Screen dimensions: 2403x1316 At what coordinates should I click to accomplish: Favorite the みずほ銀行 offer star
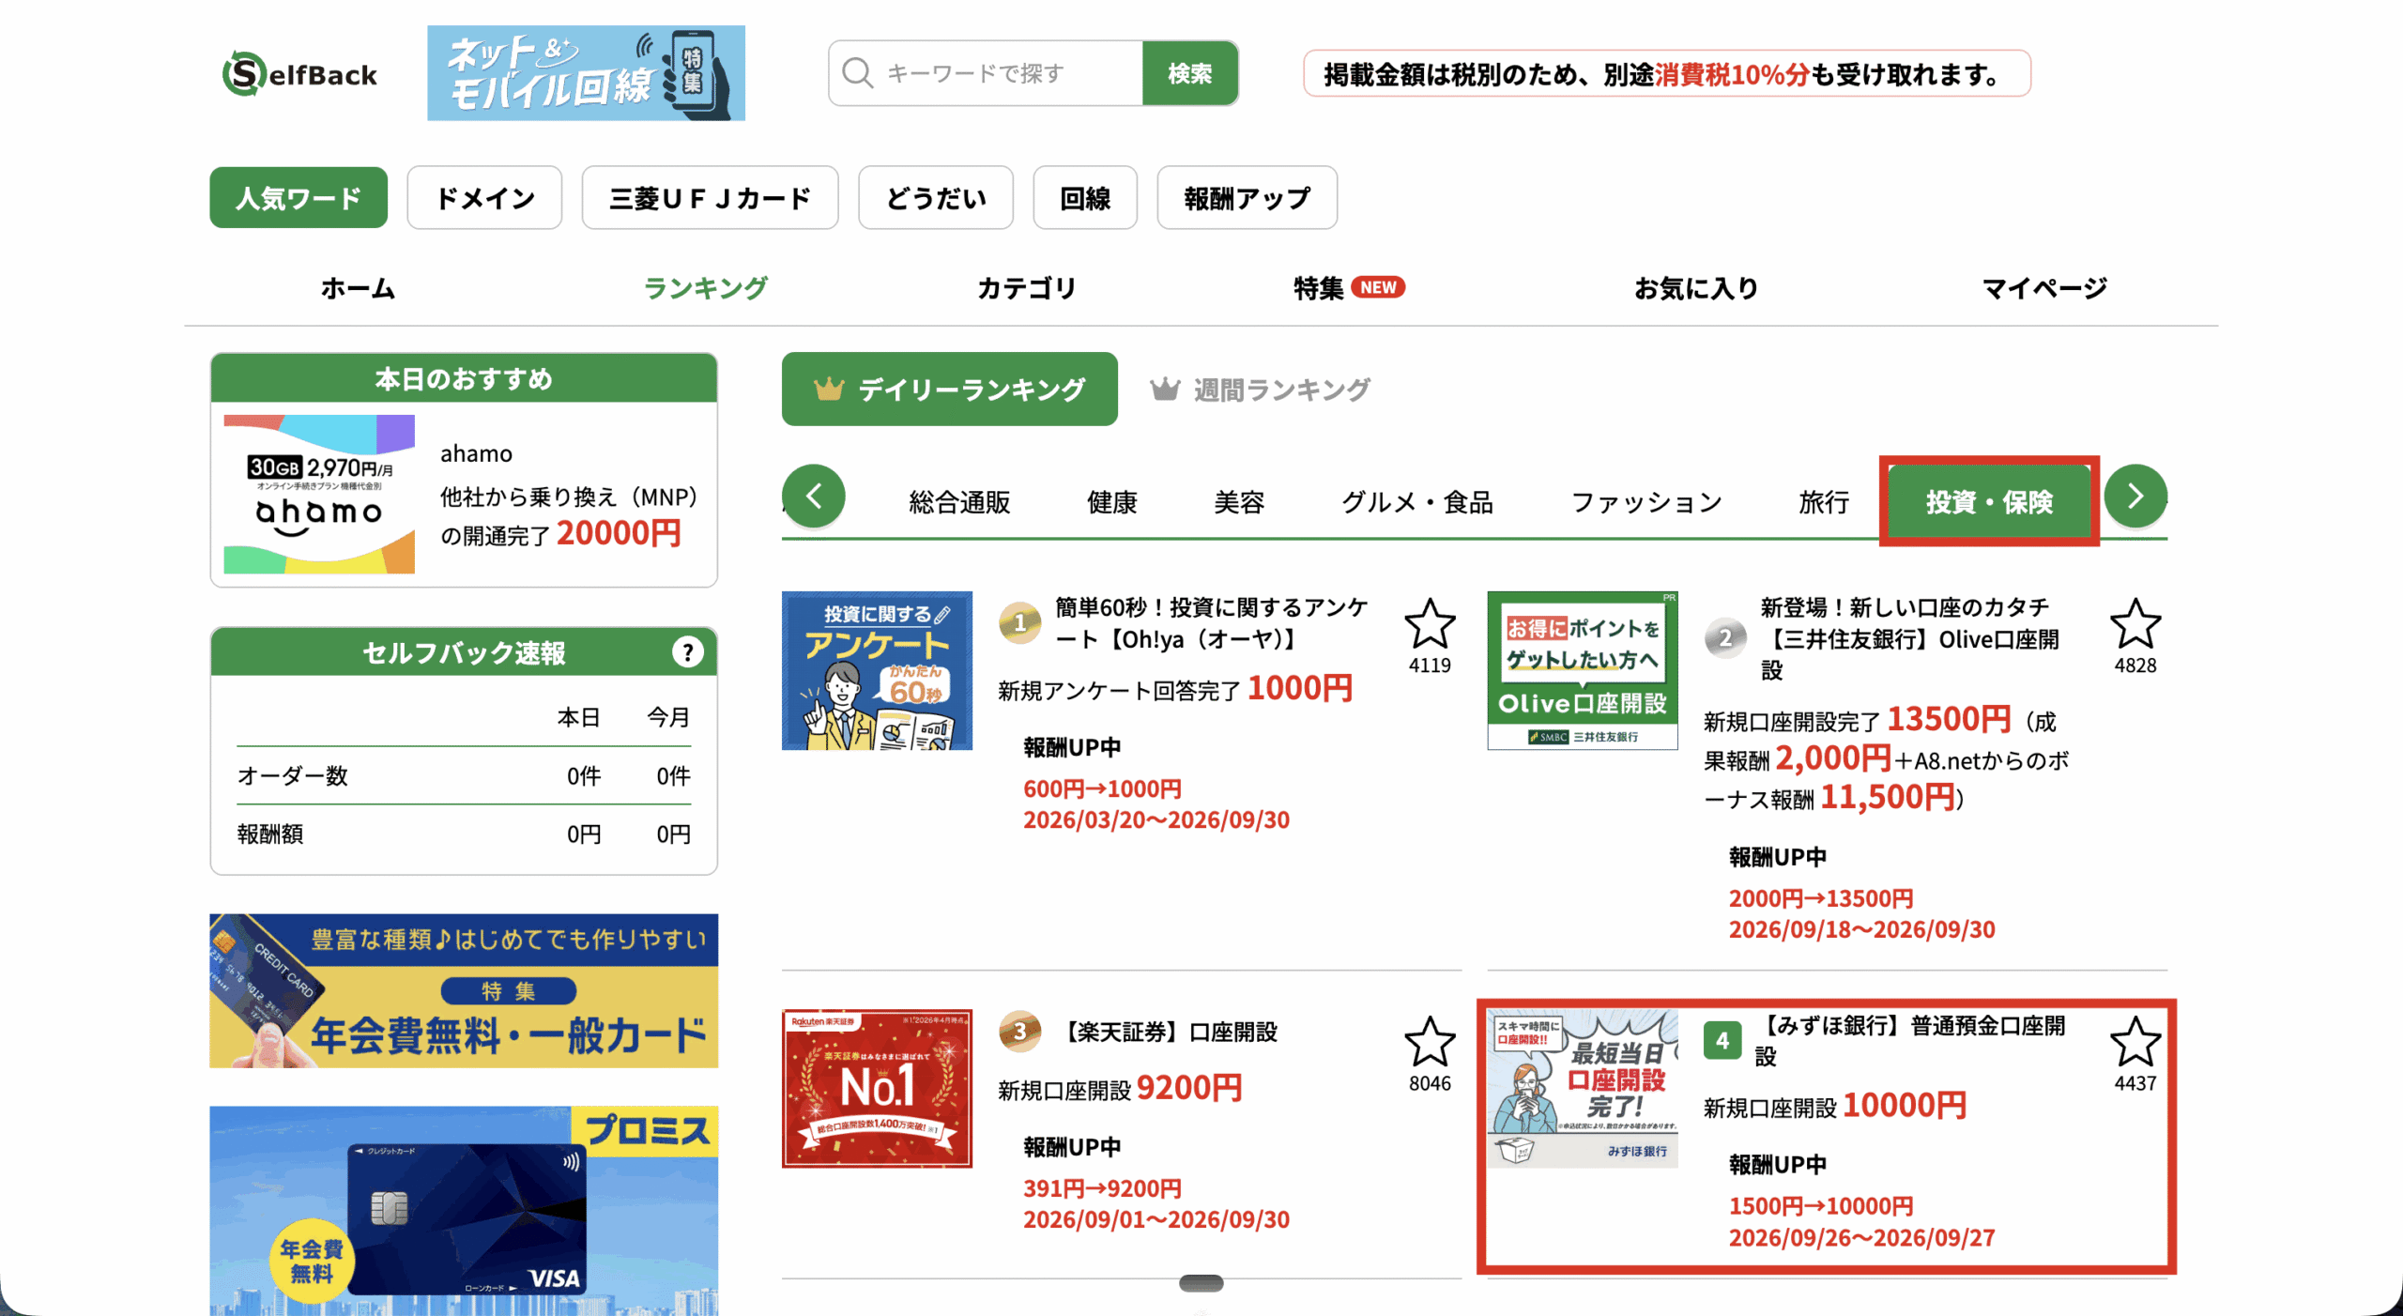pos(2135,1042)
